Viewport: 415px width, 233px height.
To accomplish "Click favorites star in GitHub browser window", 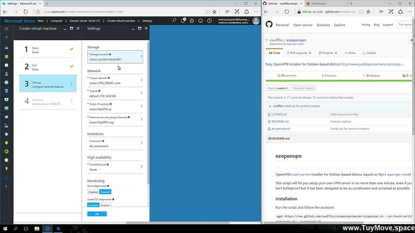I will pos(368,11).
